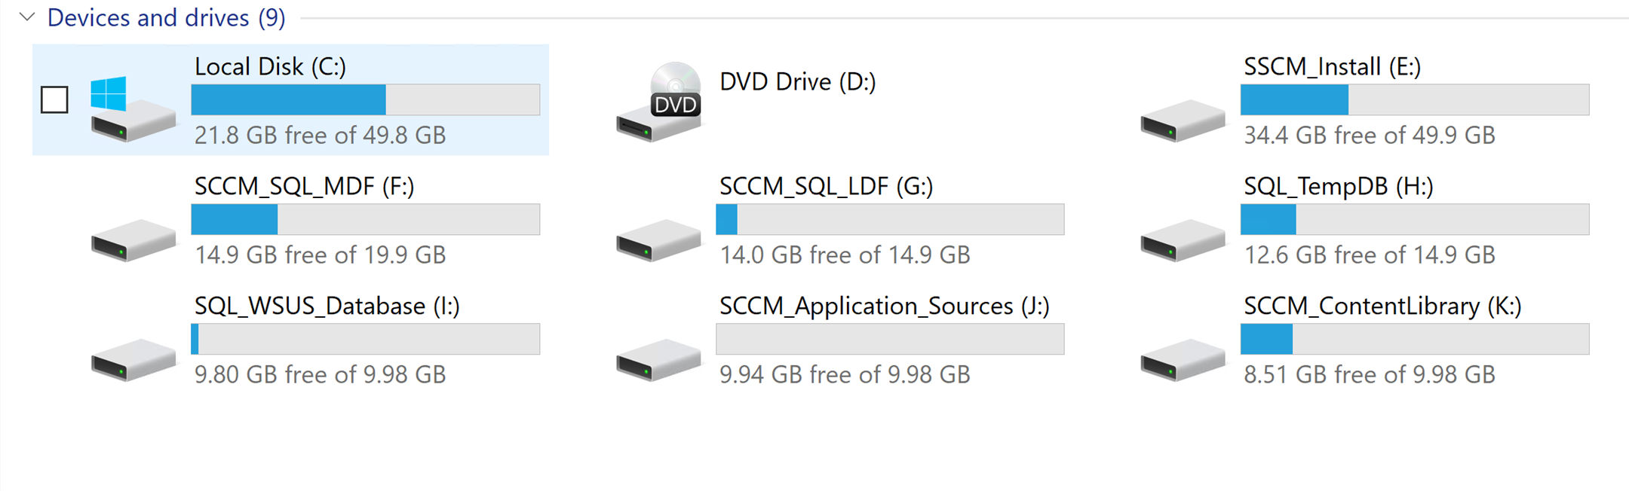Click the SQL_TempDB (H:) drive icon

point(1183,239)
